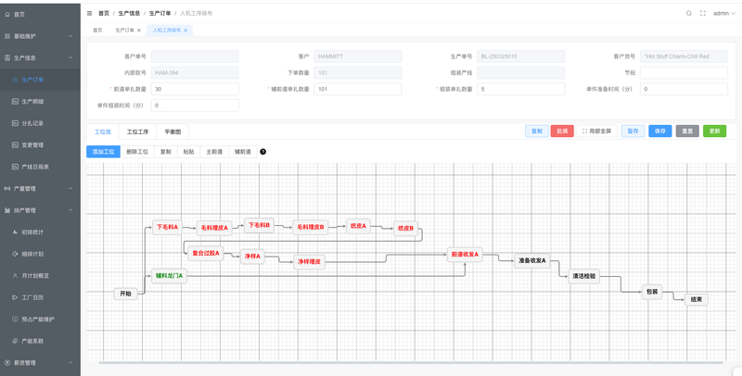The height and width of the screenshot is (376, 742).
Task: Click the 节拍 input field
Action: (x=684, y=73)
